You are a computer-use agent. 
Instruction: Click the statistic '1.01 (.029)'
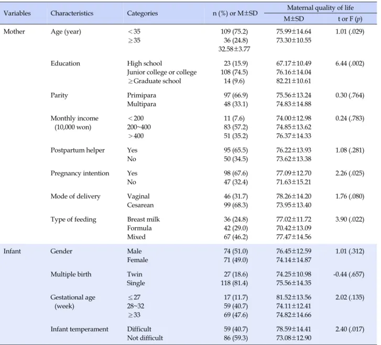(350, 31)
